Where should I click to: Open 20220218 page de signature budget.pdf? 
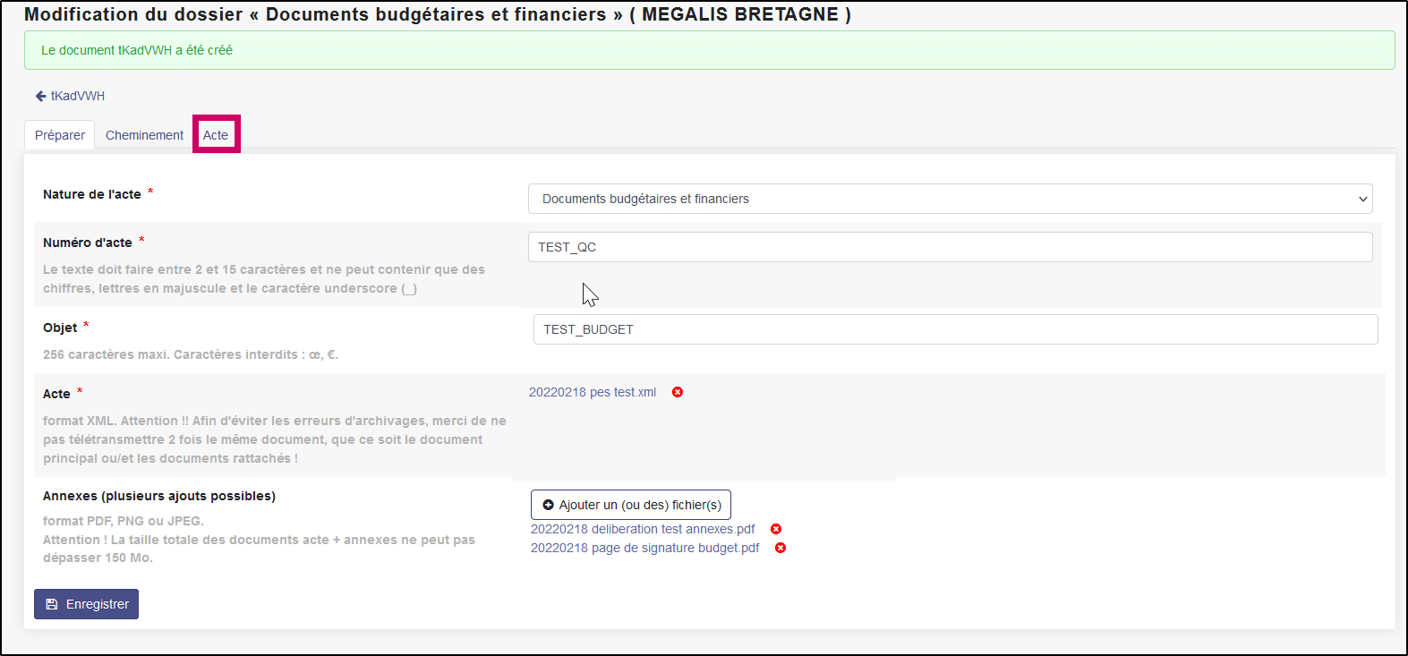[644, 548]
